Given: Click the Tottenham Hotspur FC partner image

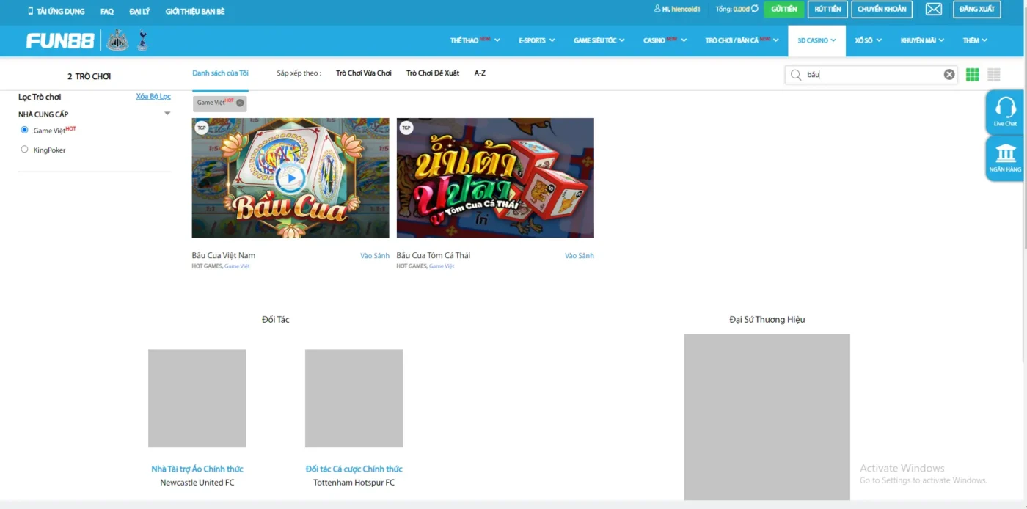Looking at the screenshot, I should (354, 398).
